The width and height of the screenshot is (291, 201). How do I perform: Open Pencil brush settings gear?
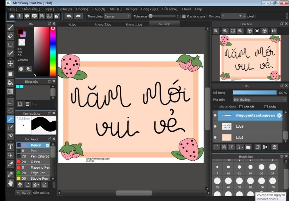pyautogui.click(x=47, y=145)
